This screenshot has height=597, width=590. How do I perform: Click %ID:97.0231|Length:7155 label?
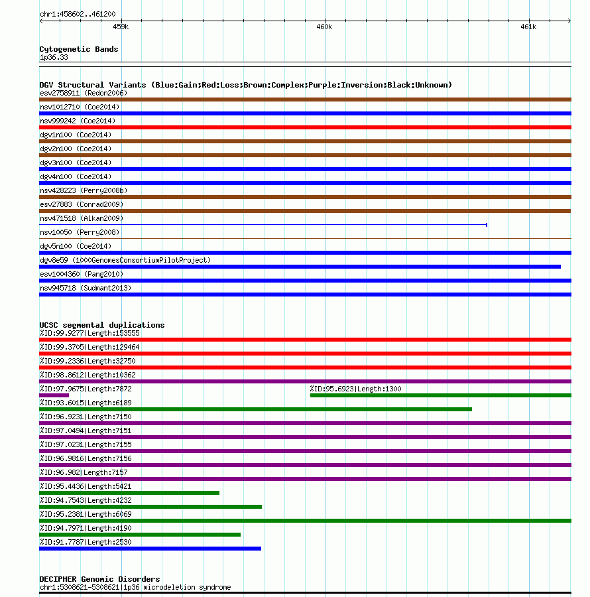pyautogui.click(x=86, y=444)
